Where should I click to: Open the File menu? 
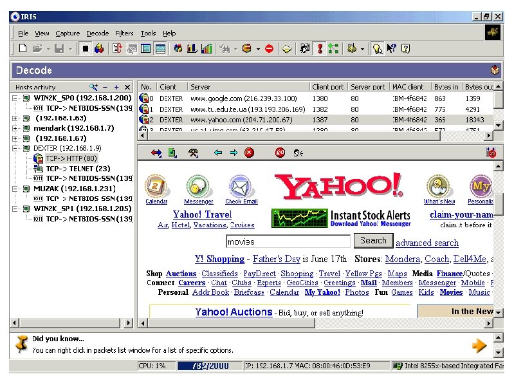tap(23, 33)
